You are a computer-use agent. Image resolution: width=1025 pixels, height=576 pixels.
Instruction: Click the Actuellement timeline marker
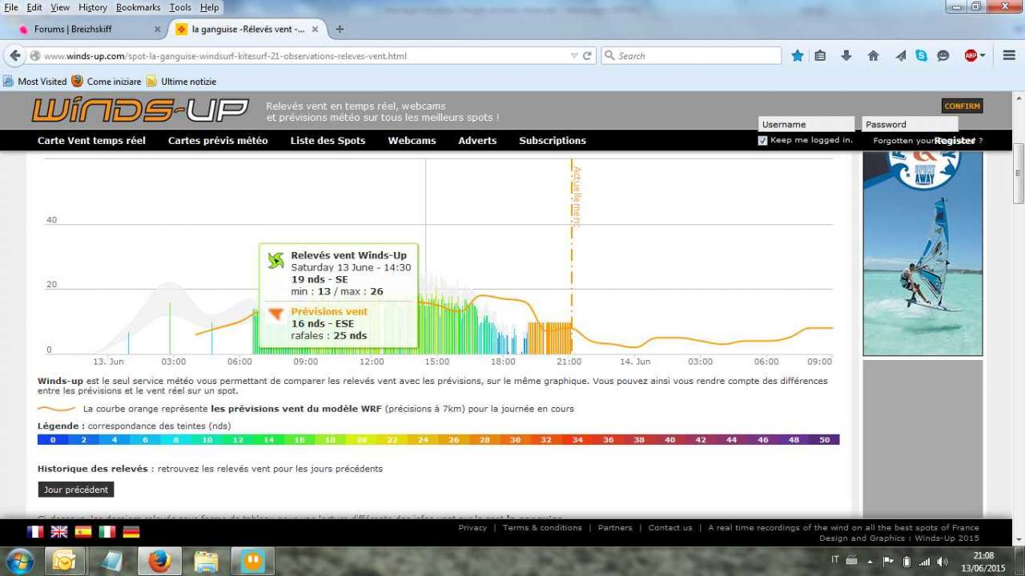pyautogui.click(x=577, y=196)
